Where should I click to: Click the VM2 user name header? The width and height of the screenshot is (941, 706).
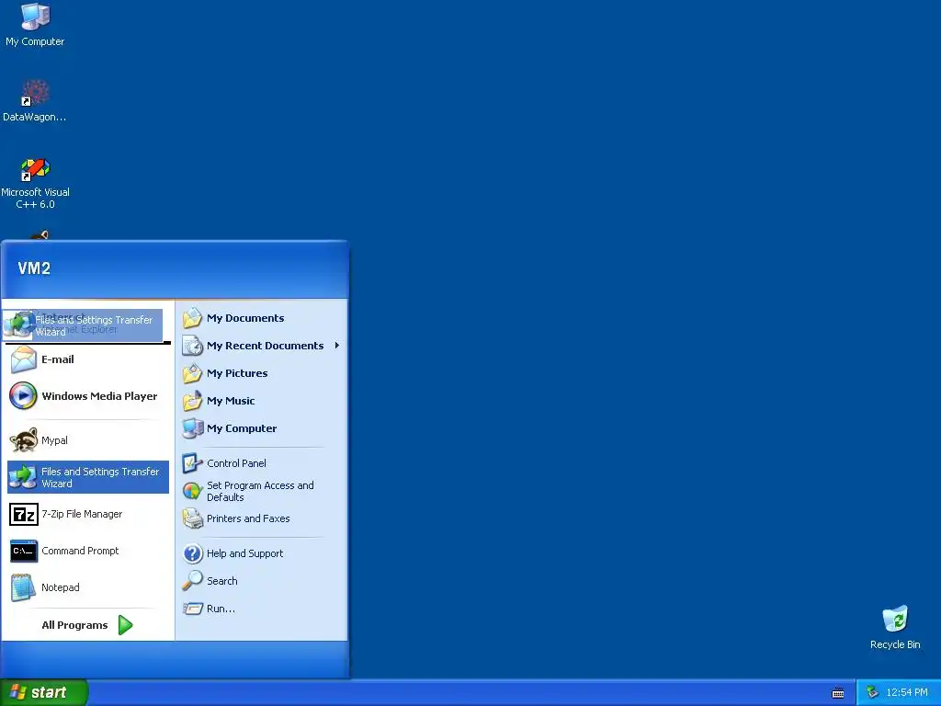[x=34, y=268]
